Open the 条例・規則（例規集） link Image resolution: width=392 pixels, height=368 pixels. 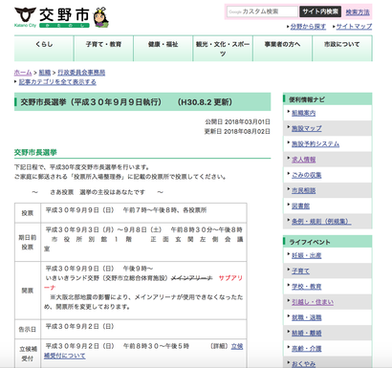pyautogui.click(x=321, y=222)
